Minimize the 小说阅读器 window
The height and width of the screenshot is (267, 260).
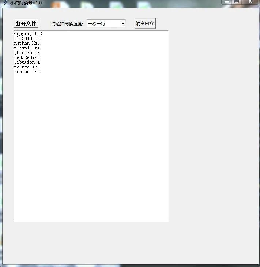click(227, 2)
